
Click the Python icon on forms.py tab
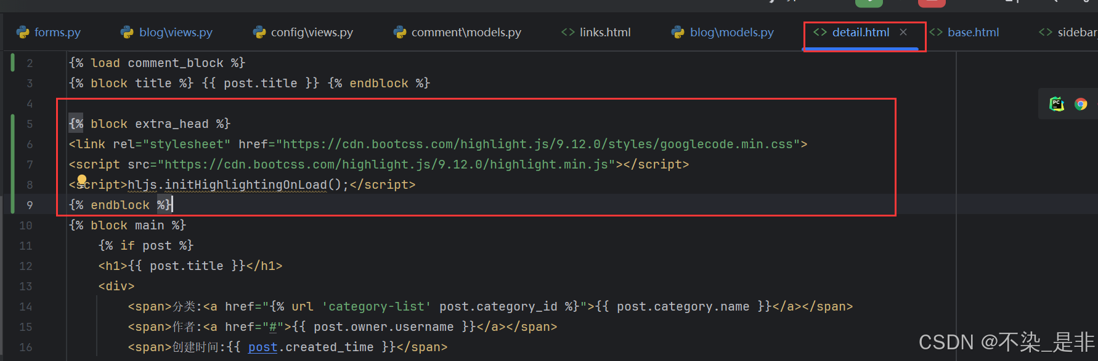point(23,33)
